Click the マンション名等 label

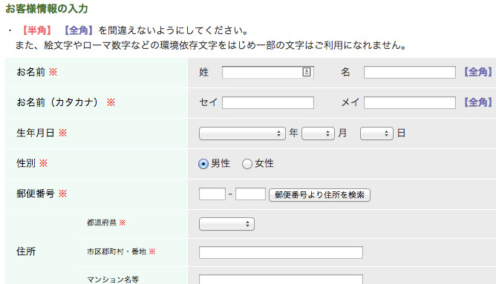113,280
